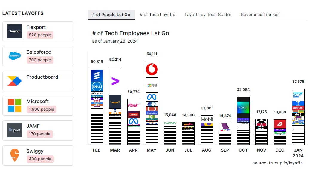Screen dimensions: 312x170
Task: Click the Nokia segment in OCT bar
Action: (x=243, y=107)
